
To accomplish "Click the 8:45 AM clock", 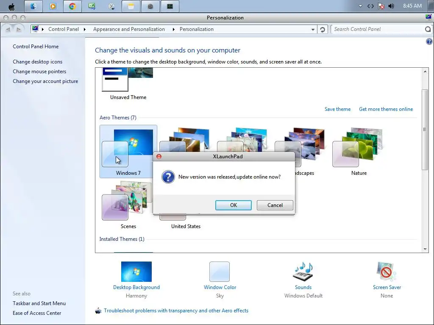I will coord(412,6).
